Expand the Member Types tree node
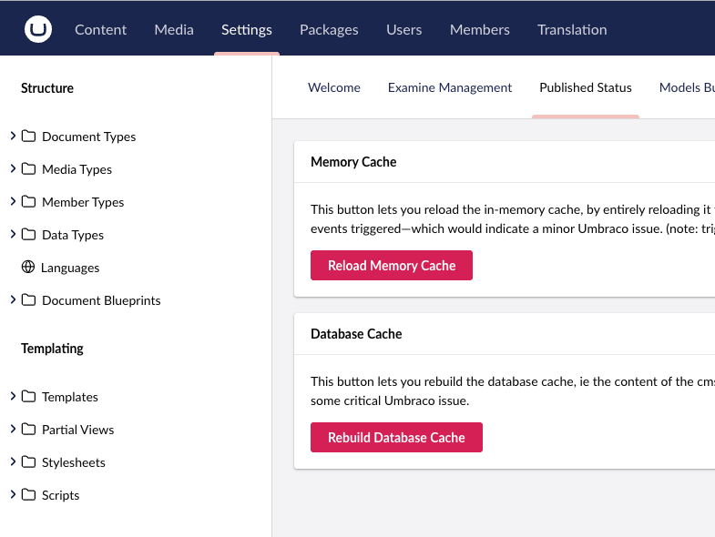715x537 pixels. 13,202
